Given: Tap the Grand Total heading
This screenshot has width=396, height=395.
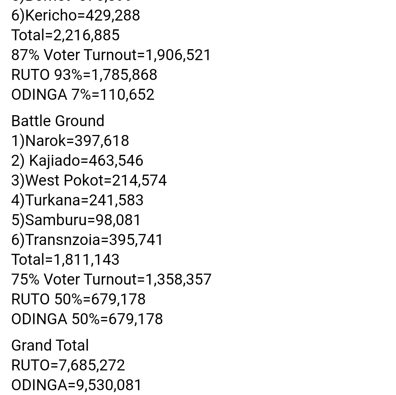Looking at the screenshot, I should point(50,345).
